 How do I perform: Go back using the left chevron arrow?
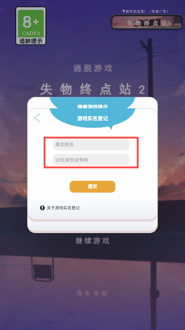(37, 118)
